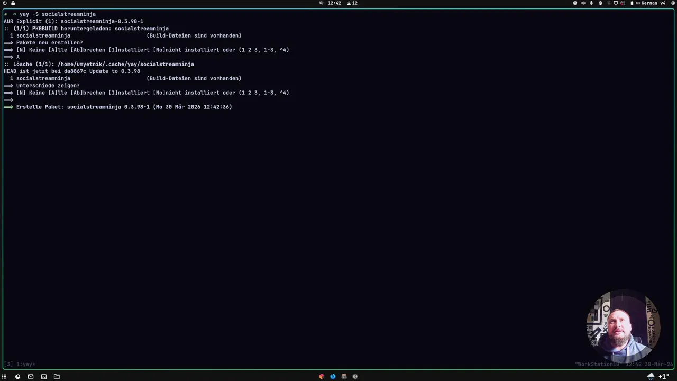The height and width of the screenshot is (381, 677).
Task: Launch the terminal from the bottom bar
Action: coord(44,377)
